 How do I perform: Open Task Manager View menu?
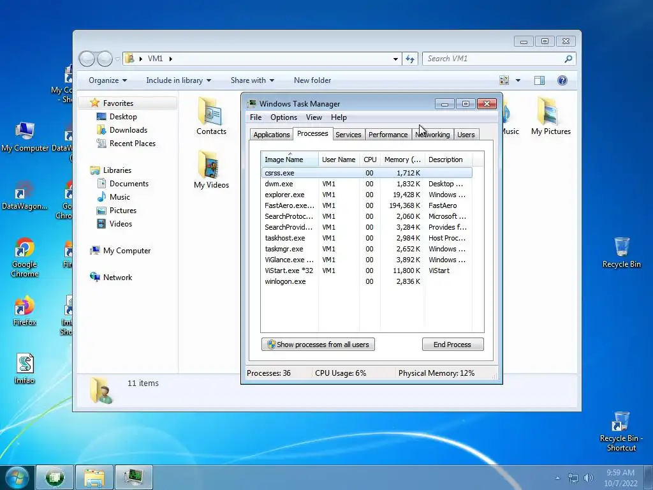pyautogui.click(x=314, y=117)
